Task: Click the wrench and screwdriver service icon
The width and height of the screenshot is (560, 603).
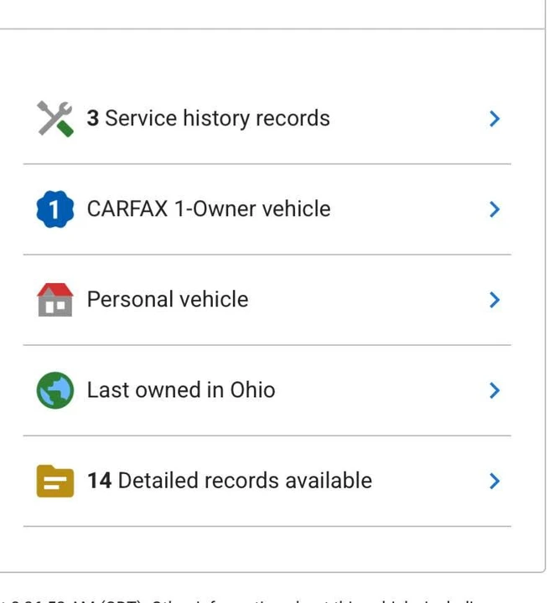Action: point(55,119)
